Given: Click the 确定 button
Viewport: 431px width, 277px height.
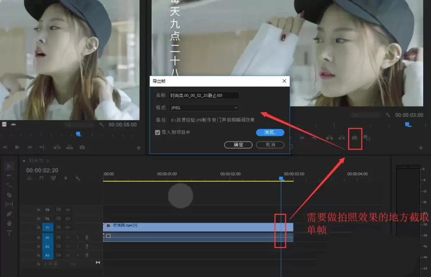Looking at the screenshot, I should coord(238,145).
